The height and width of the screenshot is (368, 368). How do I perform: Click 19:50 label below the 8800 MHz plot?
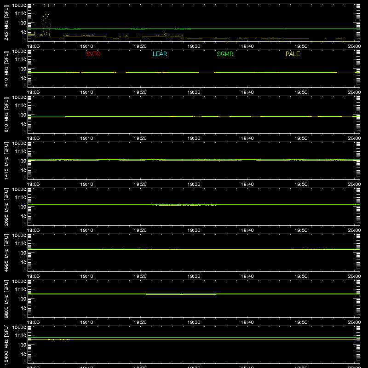tap(301, 322)
